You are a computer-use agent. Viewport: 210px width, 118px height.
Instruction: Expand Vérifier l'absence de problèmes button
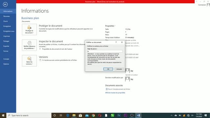[29, 45]
